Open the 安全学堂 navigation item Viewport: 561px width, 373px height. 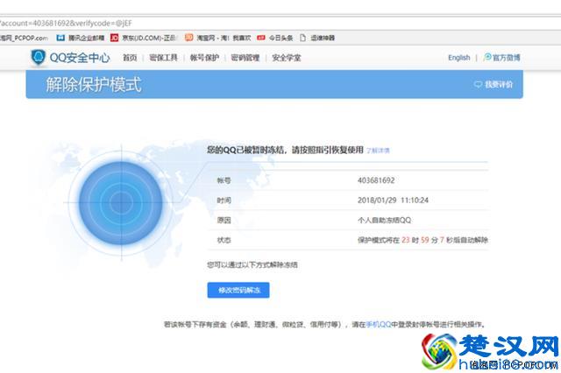pyautogui.click(x=287, y=58)
